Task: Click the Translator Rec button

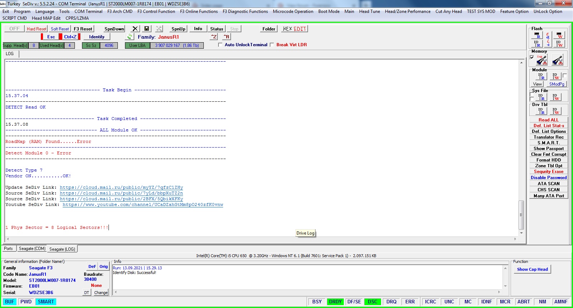Action: (549, 137)
